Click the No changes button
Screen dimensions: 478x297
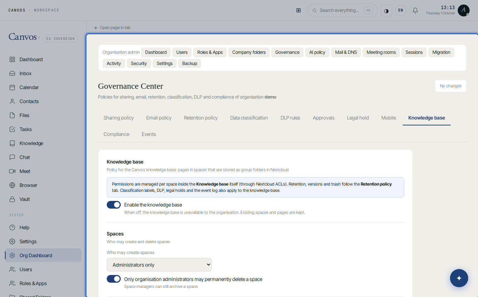451,86
